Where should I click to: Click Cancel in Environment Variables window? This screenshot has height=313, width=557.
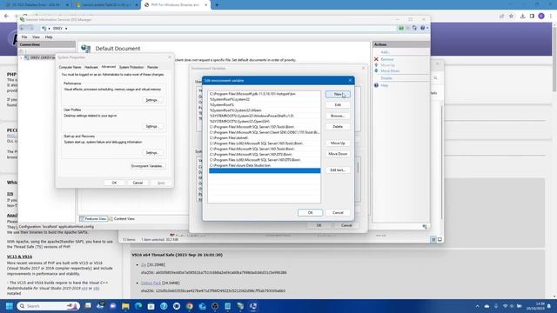tap(346, 225)
